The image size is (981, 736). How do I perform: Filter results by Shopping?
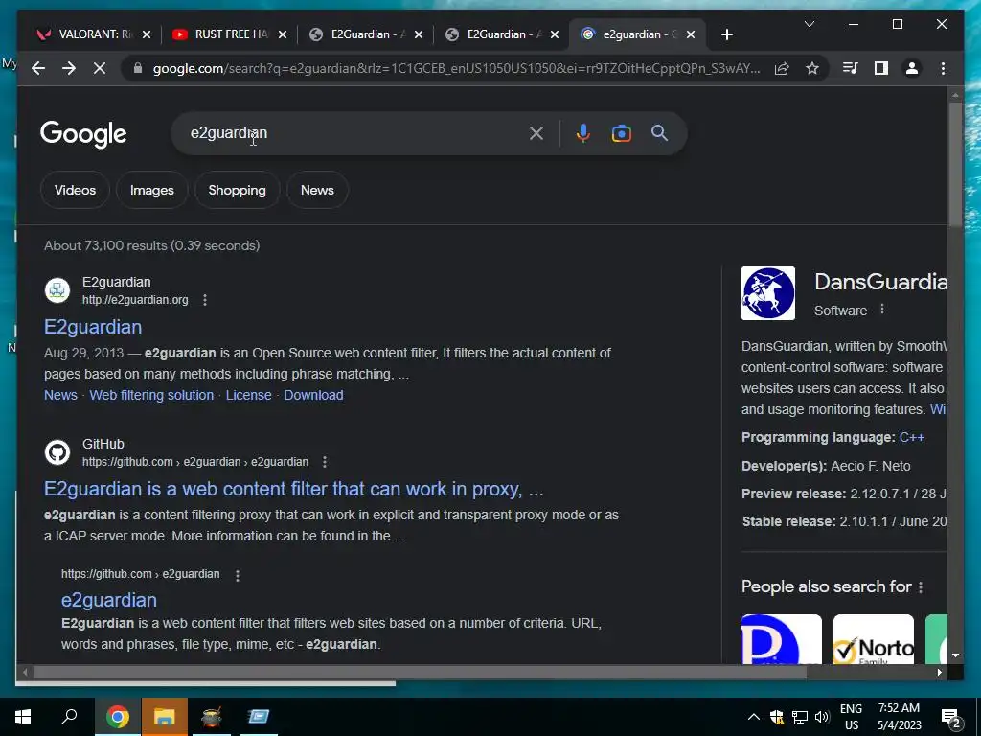(238, 190)
